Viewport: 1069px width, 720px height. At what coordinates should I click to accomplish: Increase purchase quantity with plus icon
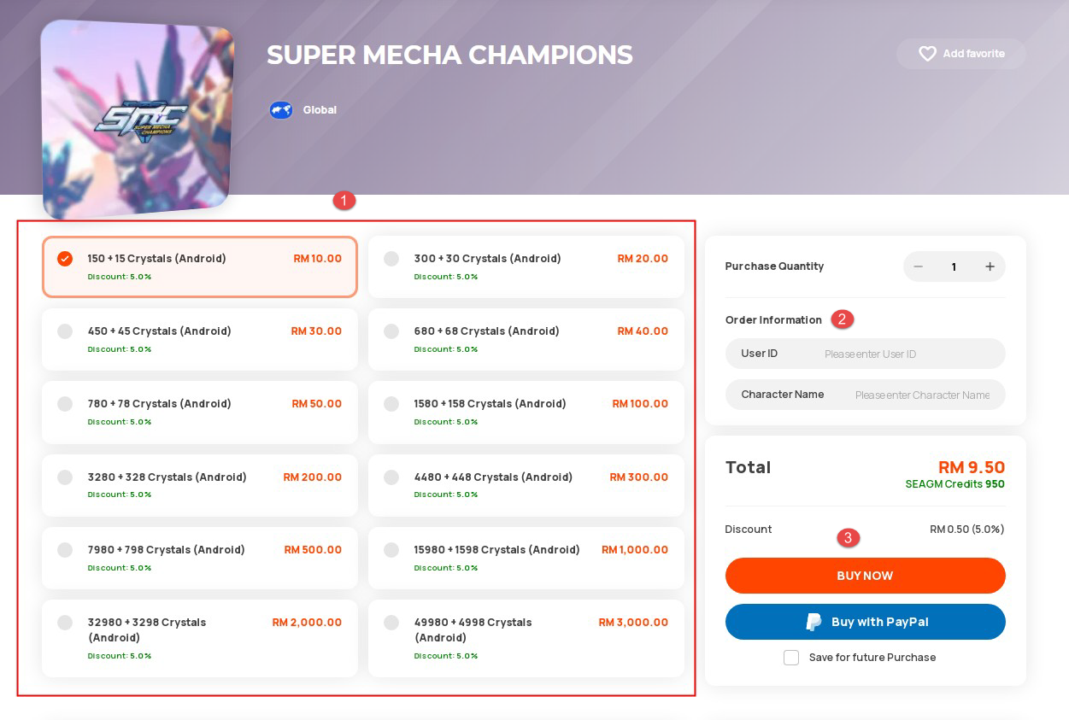click(990, 266)
